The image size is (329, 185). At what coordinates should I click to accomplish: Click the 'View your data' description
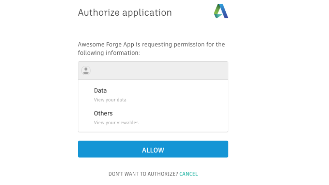(110, 100)
